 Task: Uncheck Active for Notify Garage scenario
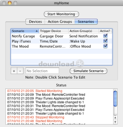click(x=105, y=36)
